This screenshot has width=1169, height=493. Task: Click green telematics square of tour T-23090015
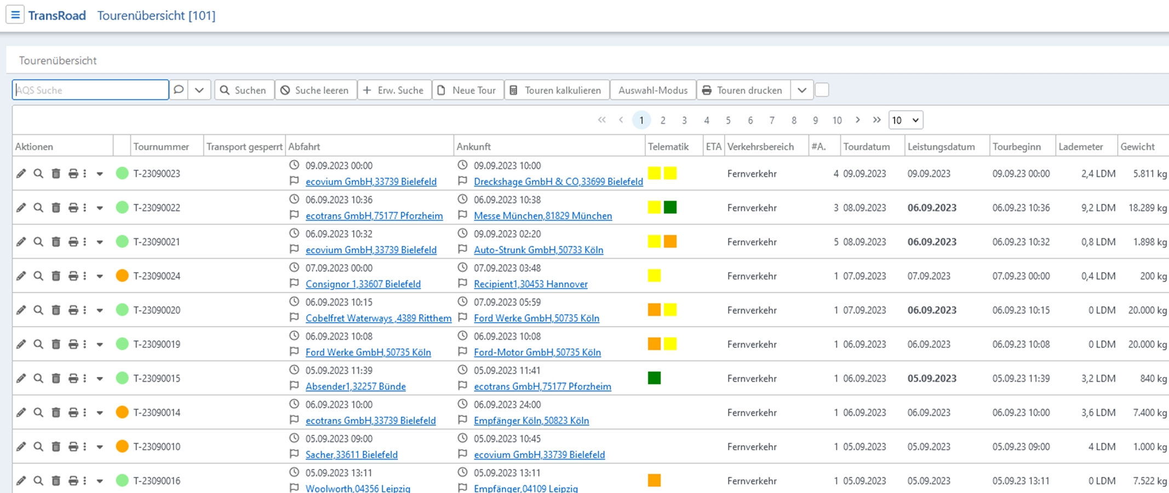(x=654, y=378)
